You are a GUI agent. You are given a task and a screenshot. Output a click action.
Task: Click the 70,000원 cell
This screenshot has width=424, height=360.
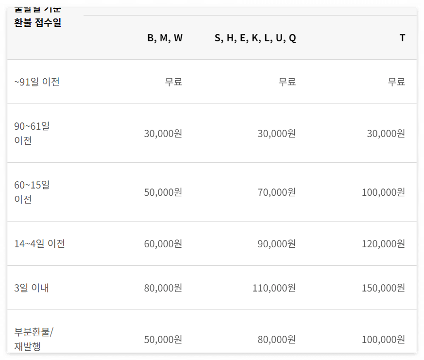pos(277,192)
